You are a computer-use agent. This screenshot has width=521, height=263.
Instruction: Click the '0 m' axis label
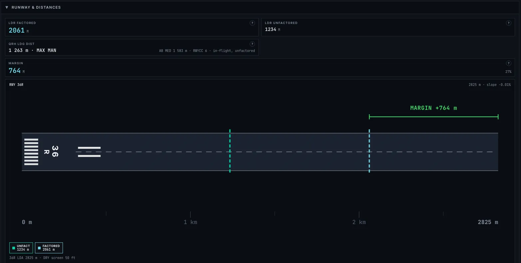point(27,222)
